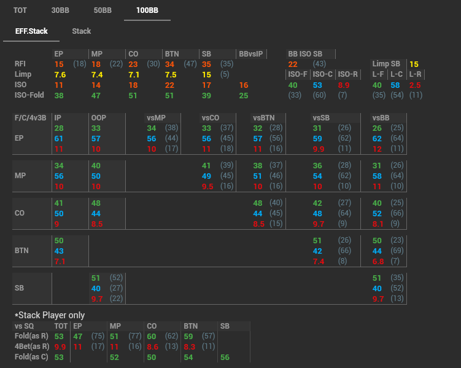Click the ISO-Fold row label
Screen dimensions: 461x368
[x=28, y=95]
